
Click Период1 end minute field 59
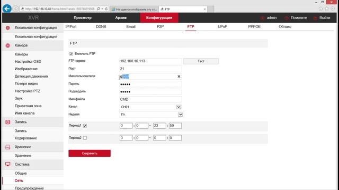tap(175, 126)
